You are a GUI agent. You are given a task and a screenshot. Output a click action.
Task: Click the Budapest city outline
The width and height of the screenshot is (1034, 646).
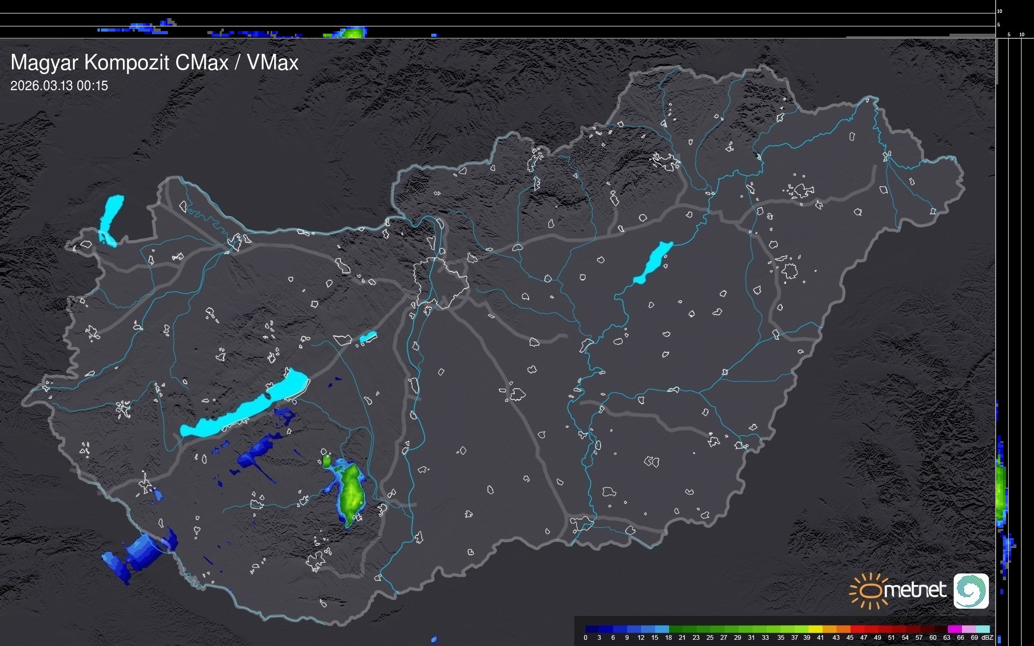pos(441,284)
